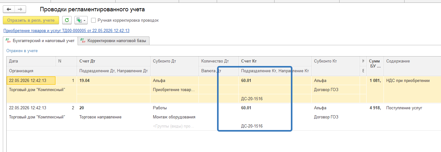Click ДС-20-1516 in the second posting
Image resolution: width=441 pixels, height=152 pixels.
(x=275, y=126)
